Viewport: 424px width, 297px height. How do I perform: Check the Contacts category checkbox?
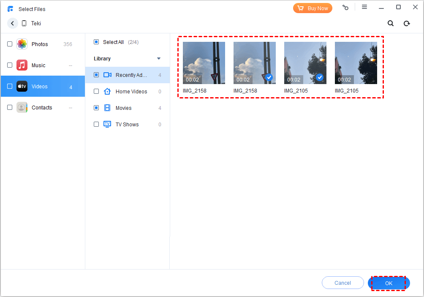[x=10, y=107]
